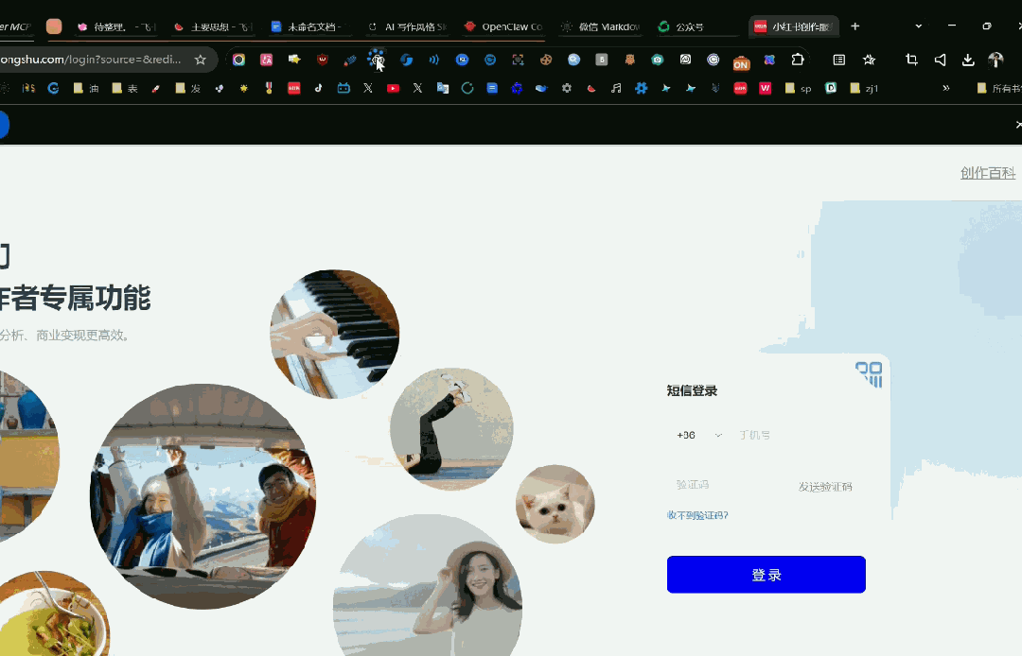Open the blue G bookmark icon
Image resolution: width=1022 pixels, height=656 pixels.
(x=53, y=88)
